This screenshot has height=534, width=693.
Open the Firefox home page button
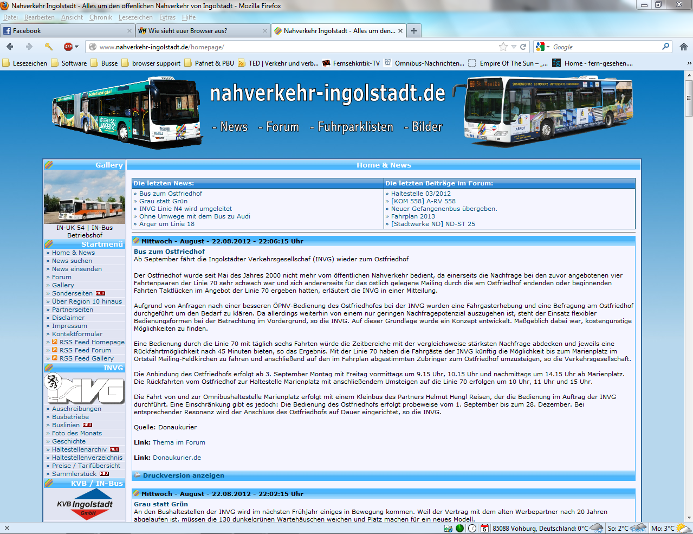tap(683, 47)
